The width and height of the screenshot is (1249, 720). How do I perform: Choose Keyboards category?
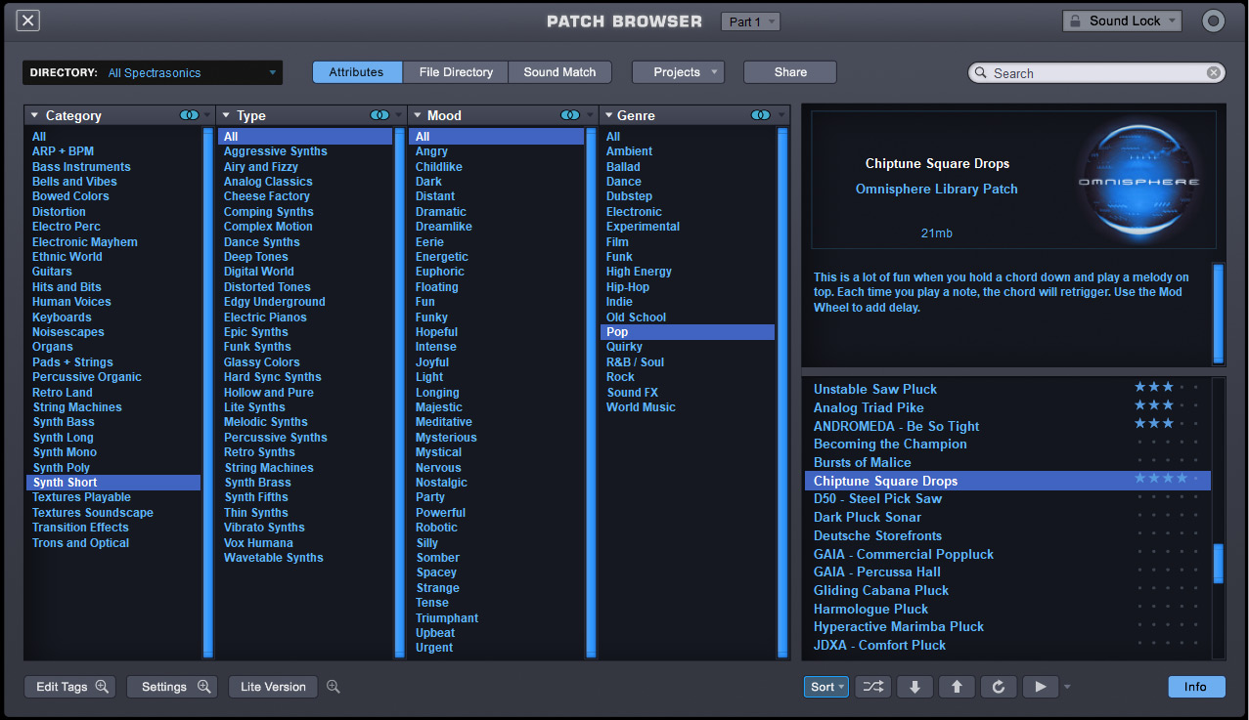[x=62, y=318]
